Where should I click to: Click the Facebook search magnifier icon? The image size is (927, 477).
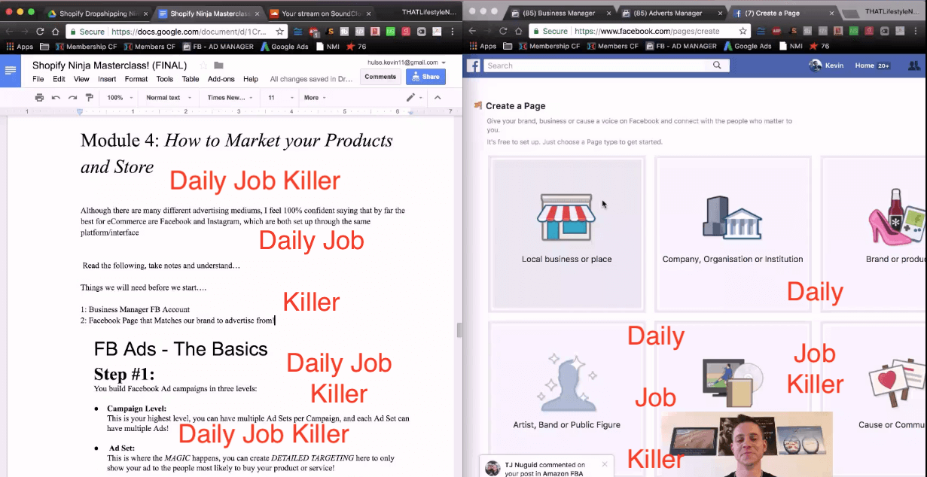(x=718, y=65)
